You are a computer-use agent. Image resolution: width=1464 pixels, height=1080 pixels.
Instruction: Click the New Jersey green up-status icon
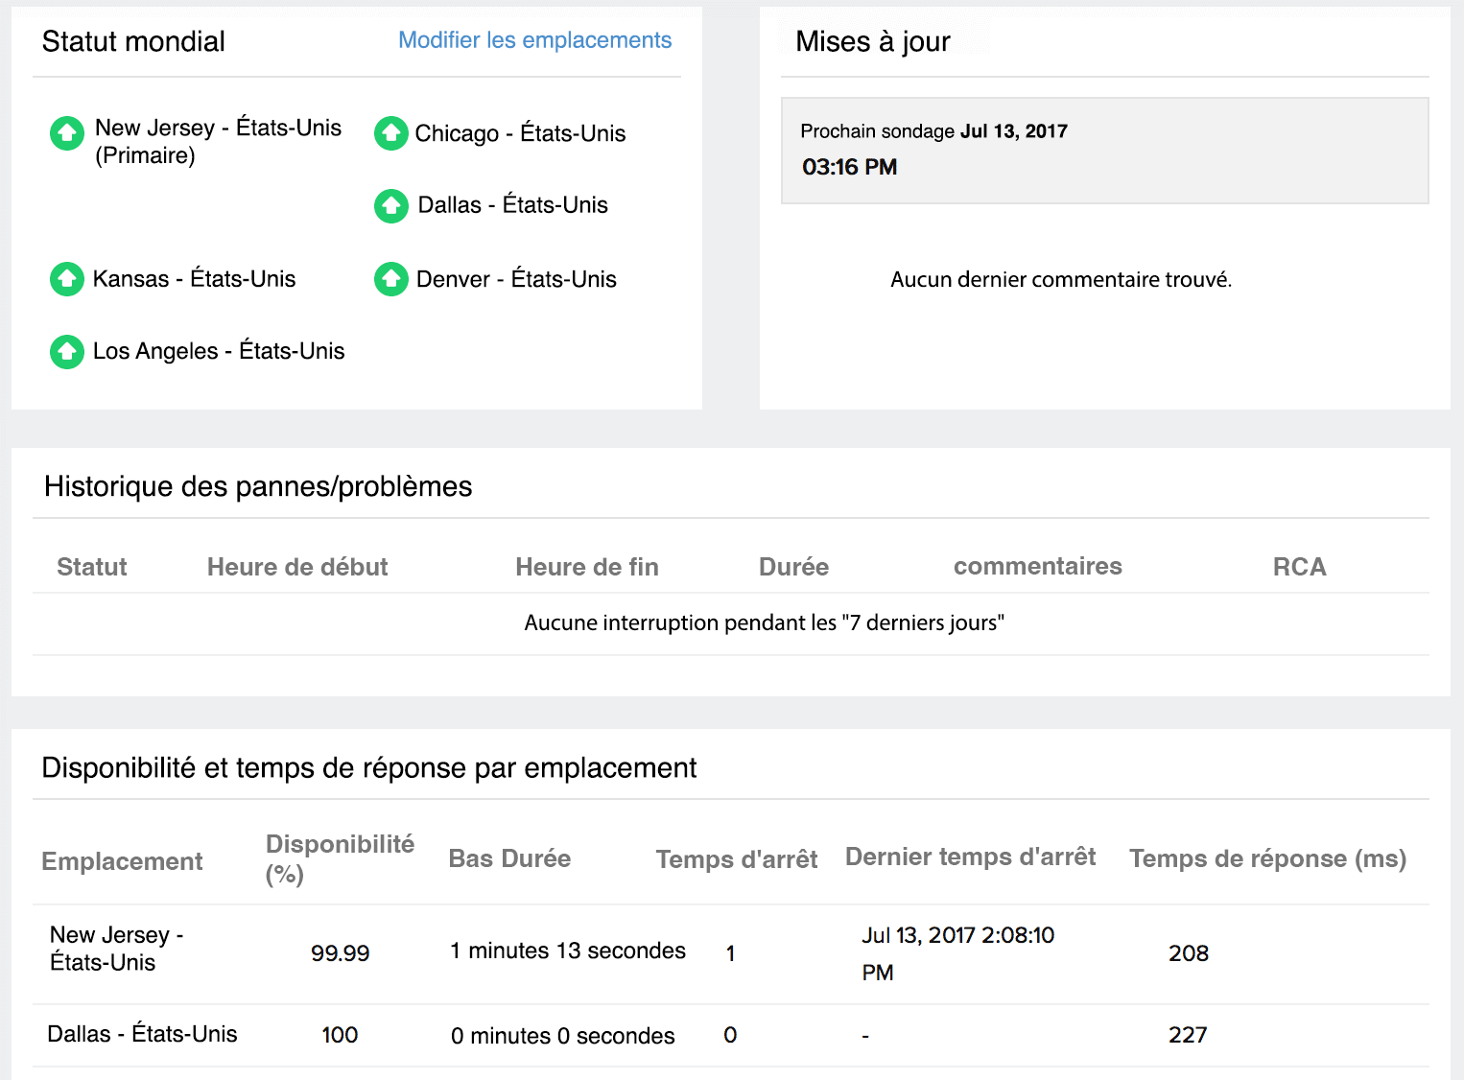(x=67, y=133)
